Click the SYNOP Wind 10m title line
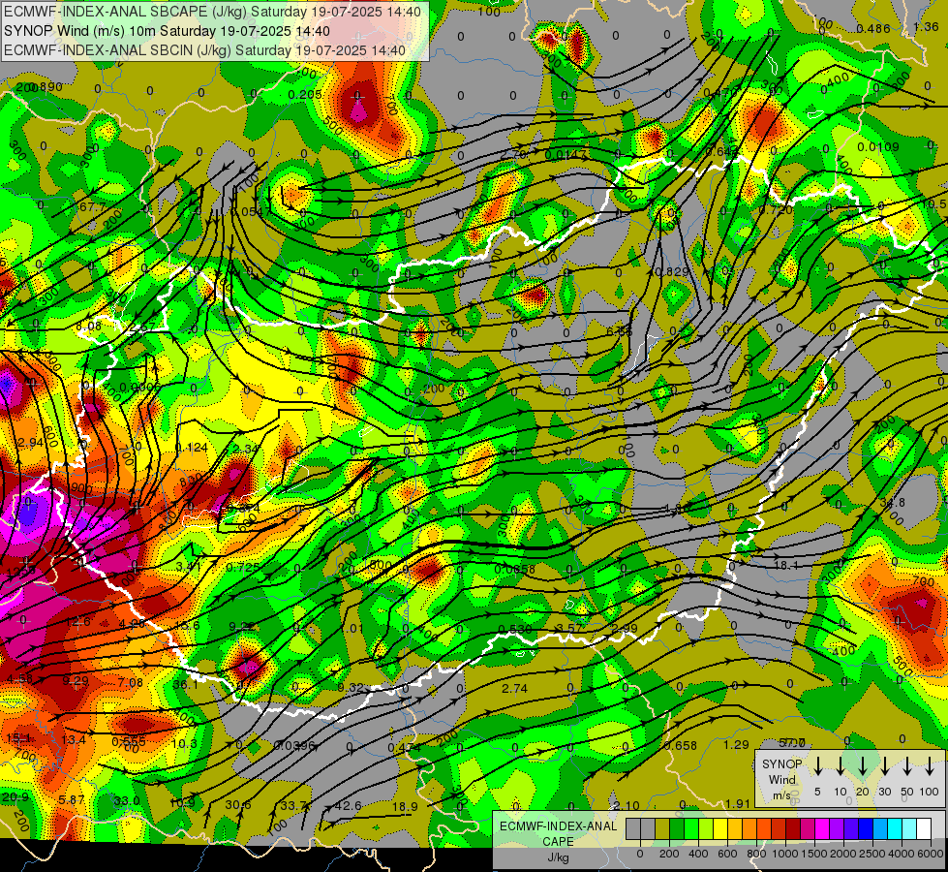948x872 pixels. click(167, 31)
